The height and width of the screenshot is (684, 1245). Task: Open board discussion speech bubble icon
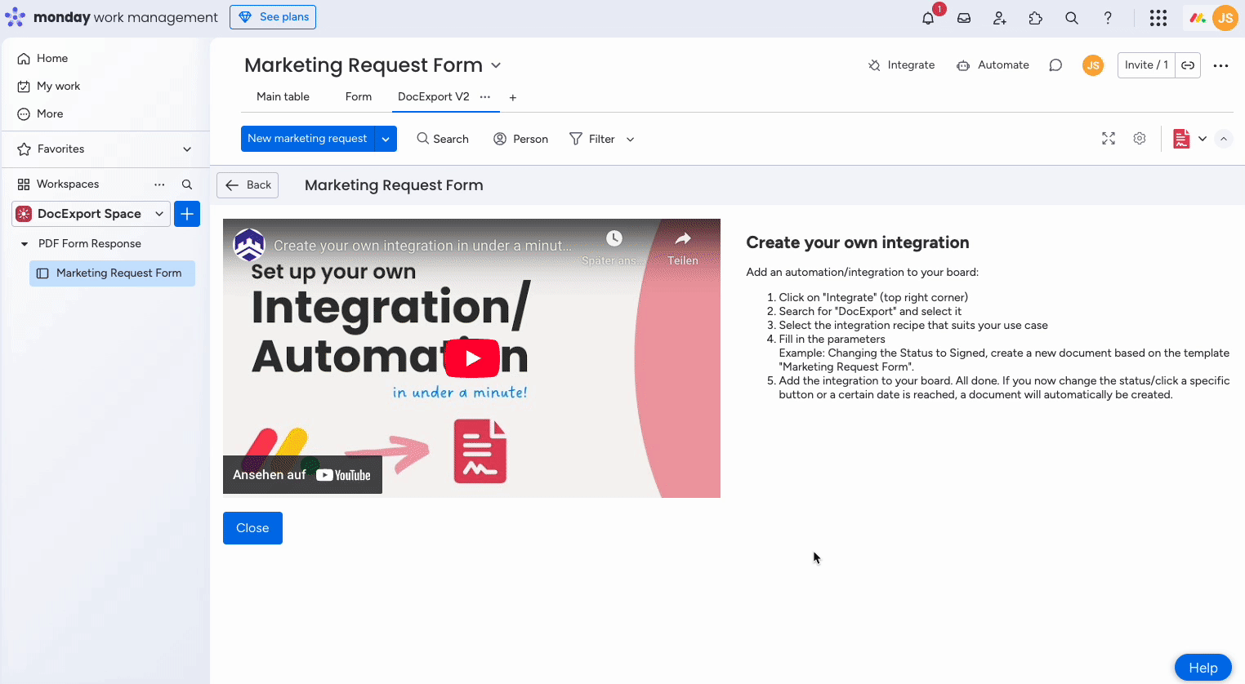click(1055, 65)
